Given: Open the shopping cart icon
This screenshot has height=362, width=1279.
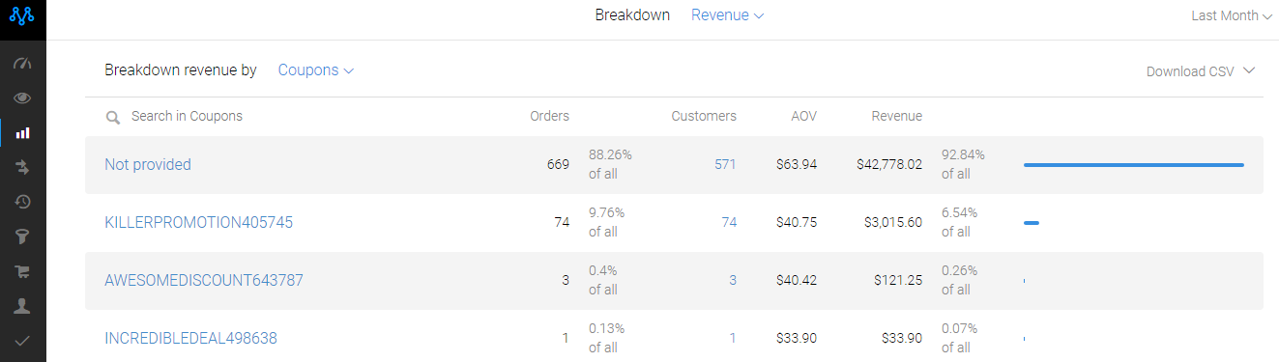Looking at the screenshot, I should click(x=22, y=271).
